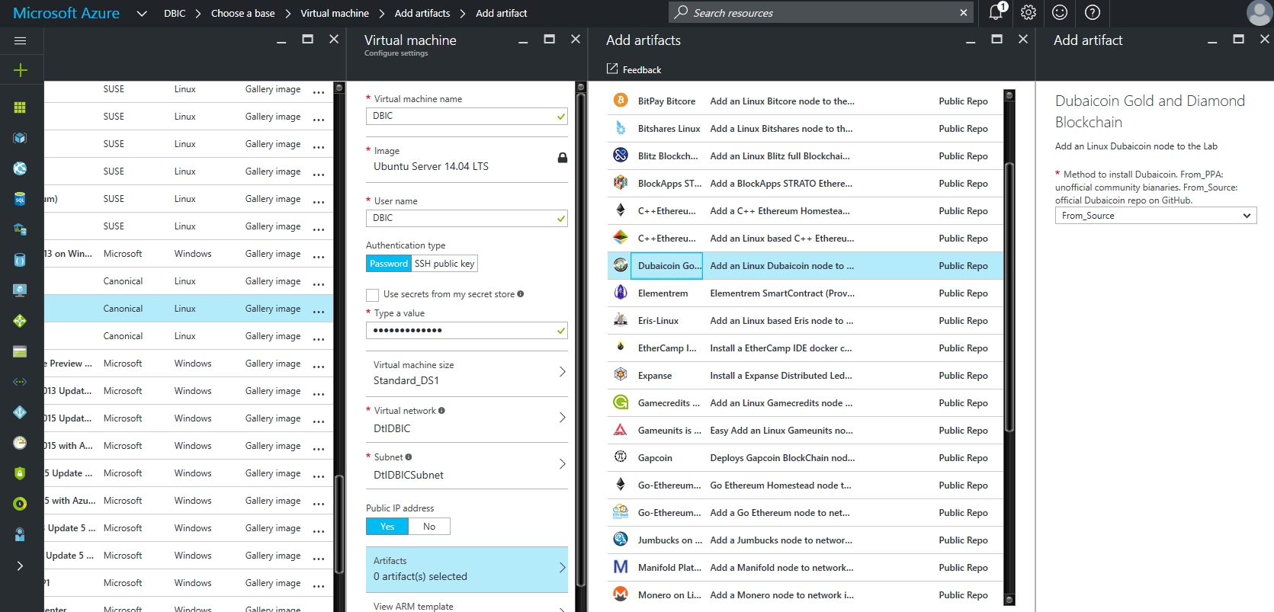This screenshot has height=612, width=1274.
Task: Click the Bitshares Linux artifact icon
Action: pyautogui.click(x=621, y=128)
